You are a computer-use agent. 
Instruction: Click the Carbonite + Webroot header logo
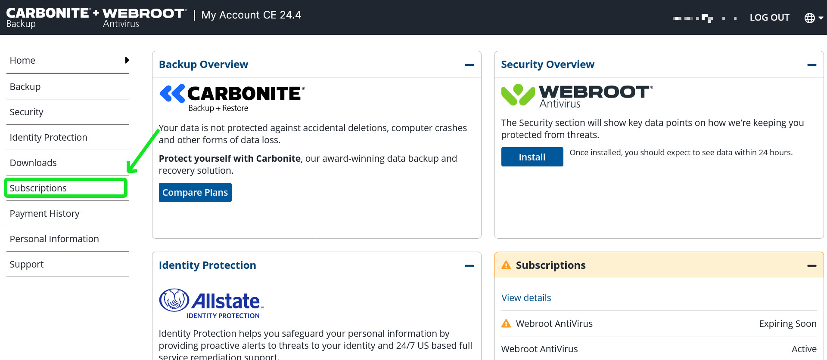tap(96, 17)
